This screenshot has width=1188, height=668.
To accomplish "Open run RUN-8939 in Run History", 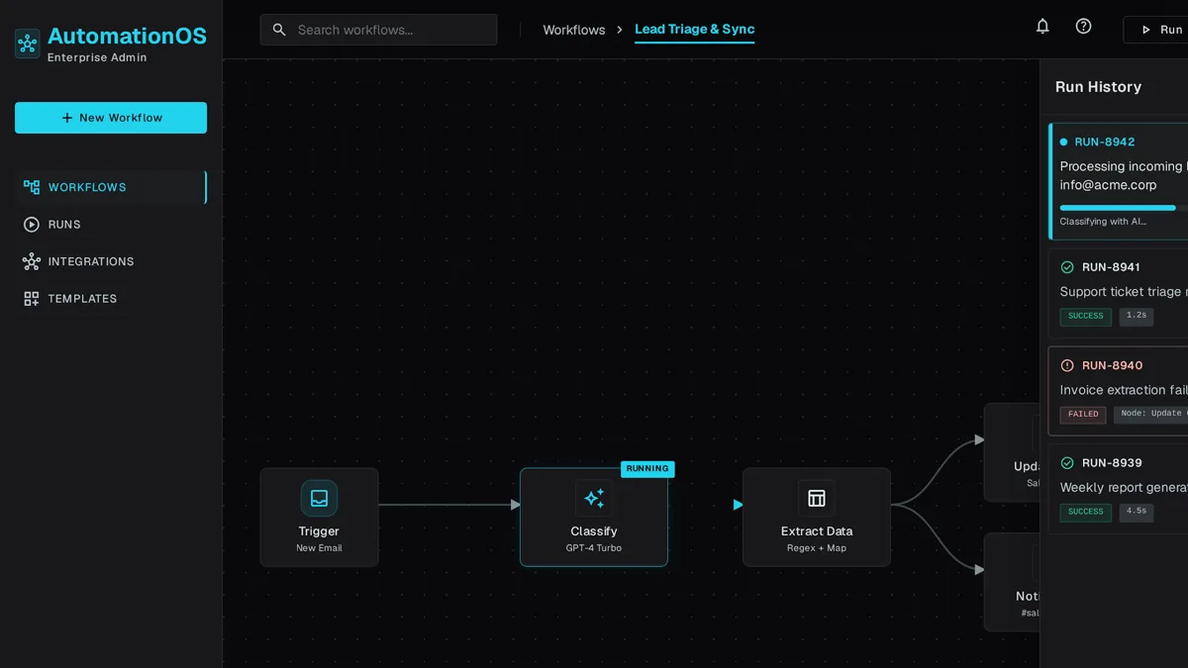I will click(x=1119, y=489).
